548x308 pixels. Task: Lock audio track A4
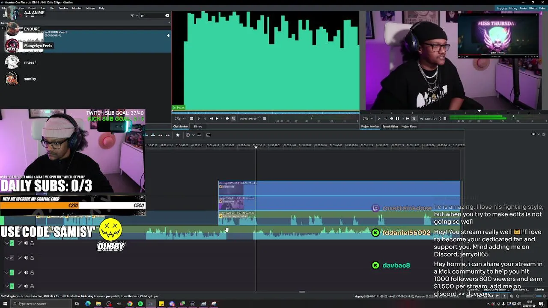click(32, 258)
